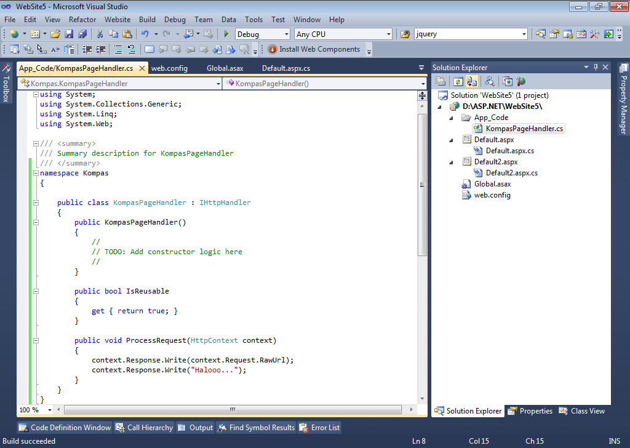Collapse the namespace Kompas code region
630x448 pixels.
pos(36,173)
